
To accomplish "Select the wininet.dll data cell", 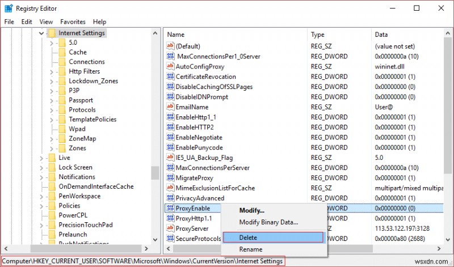I will pyautogui.click(x=389, y=66).
